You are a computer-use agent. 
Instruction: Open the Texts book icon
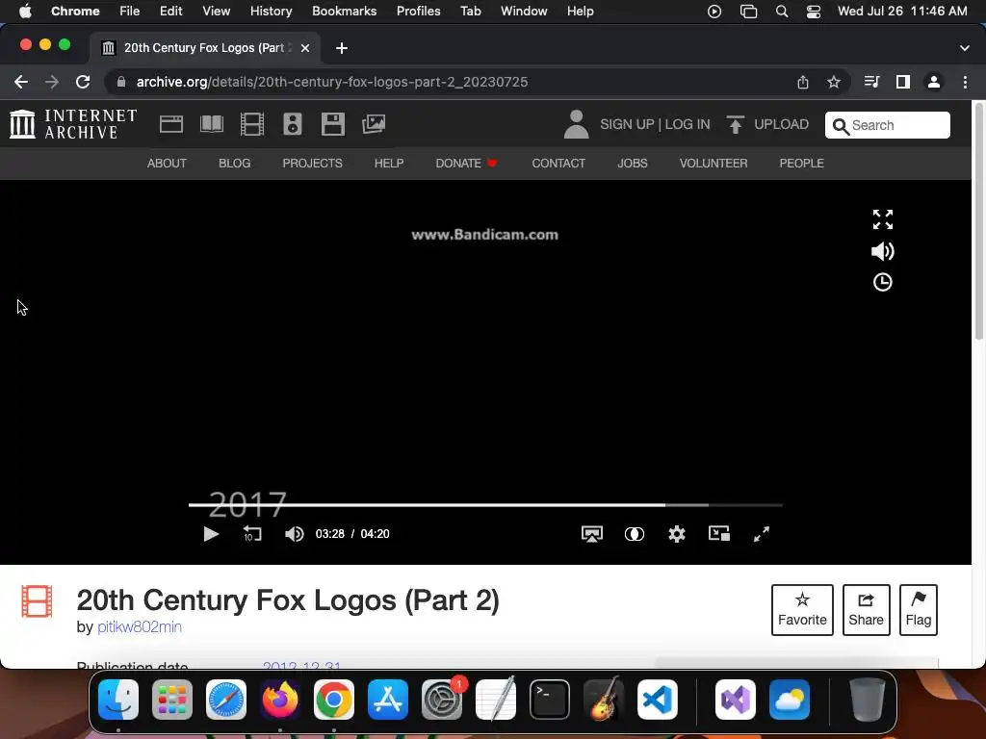pyautogui.click(x=211, y=124)
